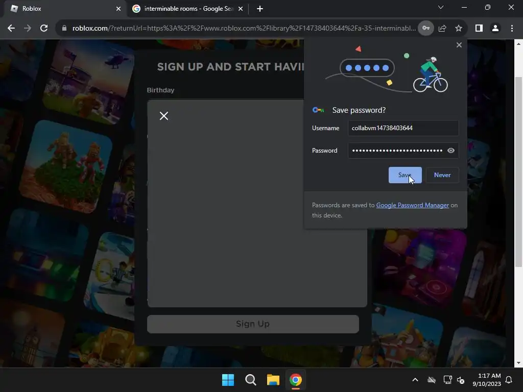The image size is (523, 392).
Task: Open muted volume tray icon
Action: pos(461,380)
